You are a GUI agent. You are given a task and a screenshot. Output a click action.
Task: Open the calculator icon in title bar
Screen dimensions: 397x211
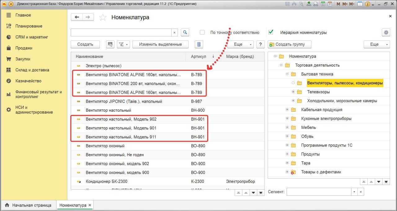coord(323,4)
